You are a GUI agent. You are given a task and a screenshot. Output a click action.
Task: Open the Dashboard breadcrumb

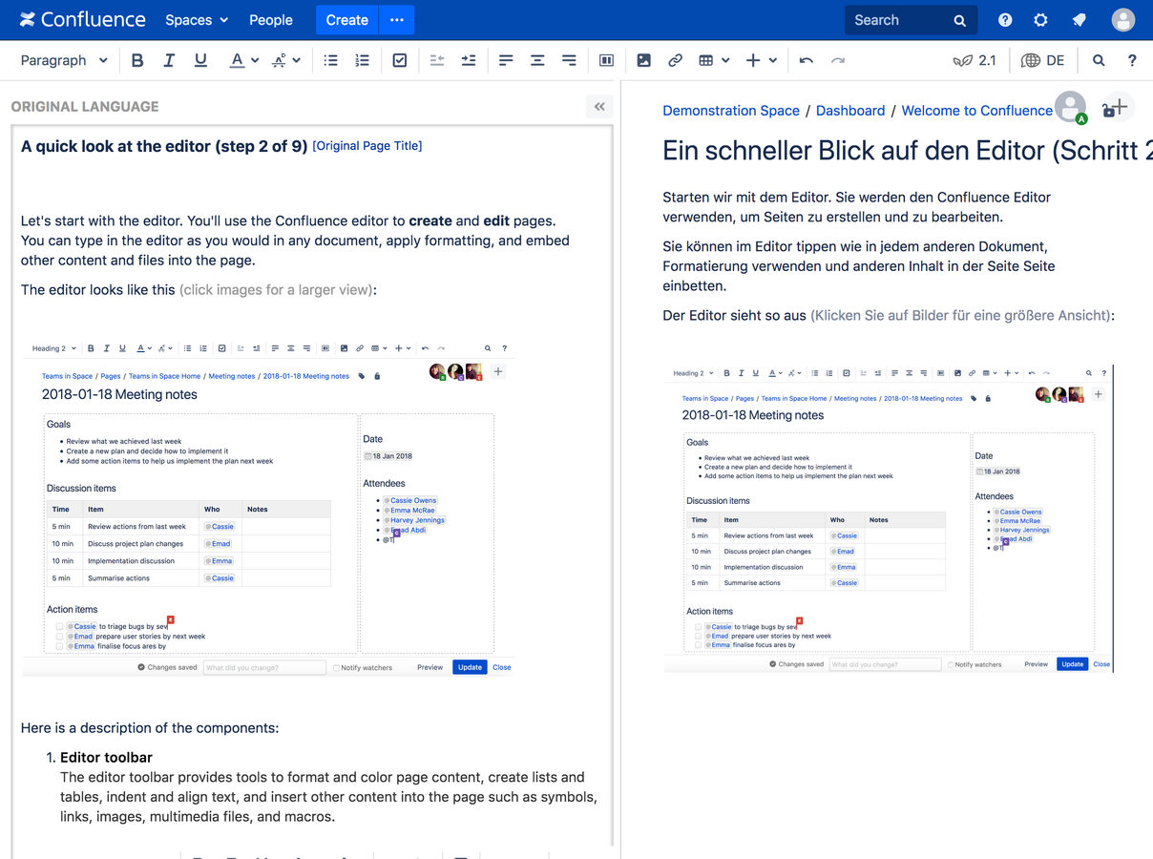pyautogui.click(x=850, y=111)
